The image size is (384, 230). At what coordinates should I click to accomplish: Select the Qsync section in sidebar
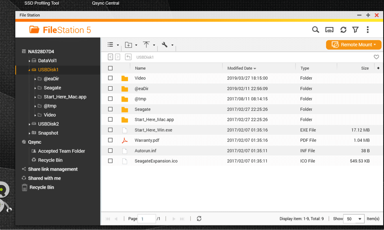pos(35,142)
